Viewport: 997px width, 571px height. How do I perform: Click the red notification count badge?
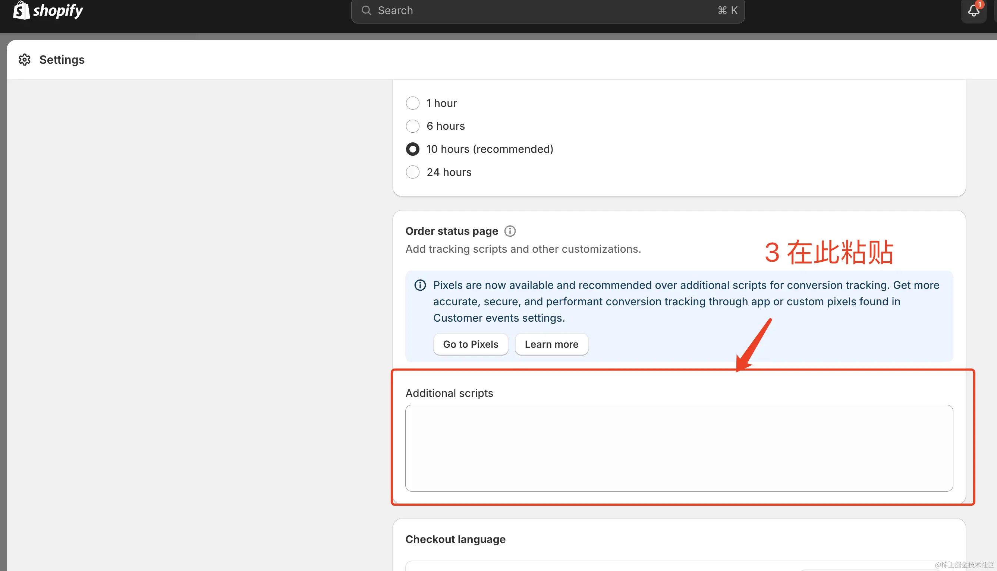point(980,4)
